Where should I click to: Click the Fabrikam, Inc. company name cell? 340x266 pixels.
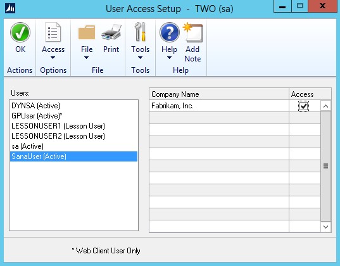[x=219, y=106]
